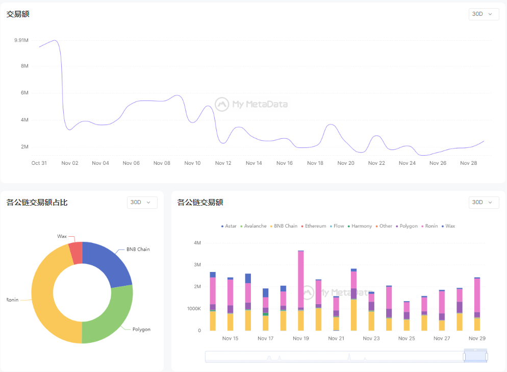507x372 pixels.
Task: Click the tallest bar on Nov 19
Action: tap(301, 280)
